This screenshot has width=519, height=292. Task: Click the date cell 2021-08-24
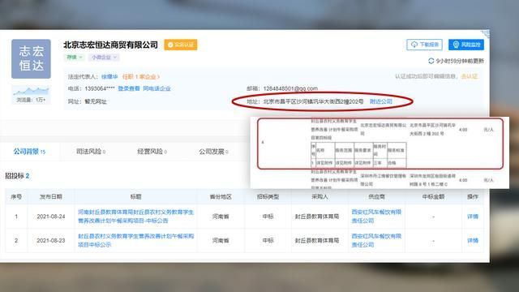(x=51, y=217)
